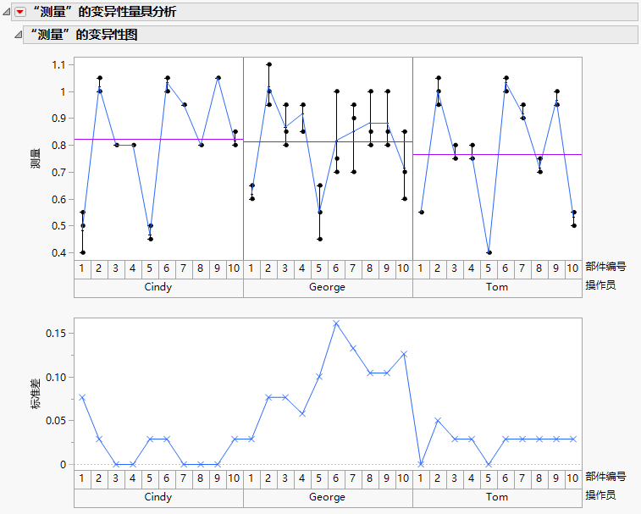
Task: Select the Tom label under the standard deviation chart
Action: [497, 497]
